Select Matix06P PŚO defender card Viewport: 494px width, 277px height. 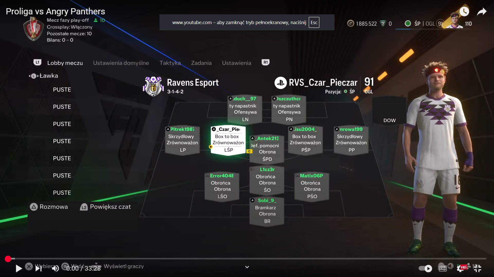[x=312, y=186]
